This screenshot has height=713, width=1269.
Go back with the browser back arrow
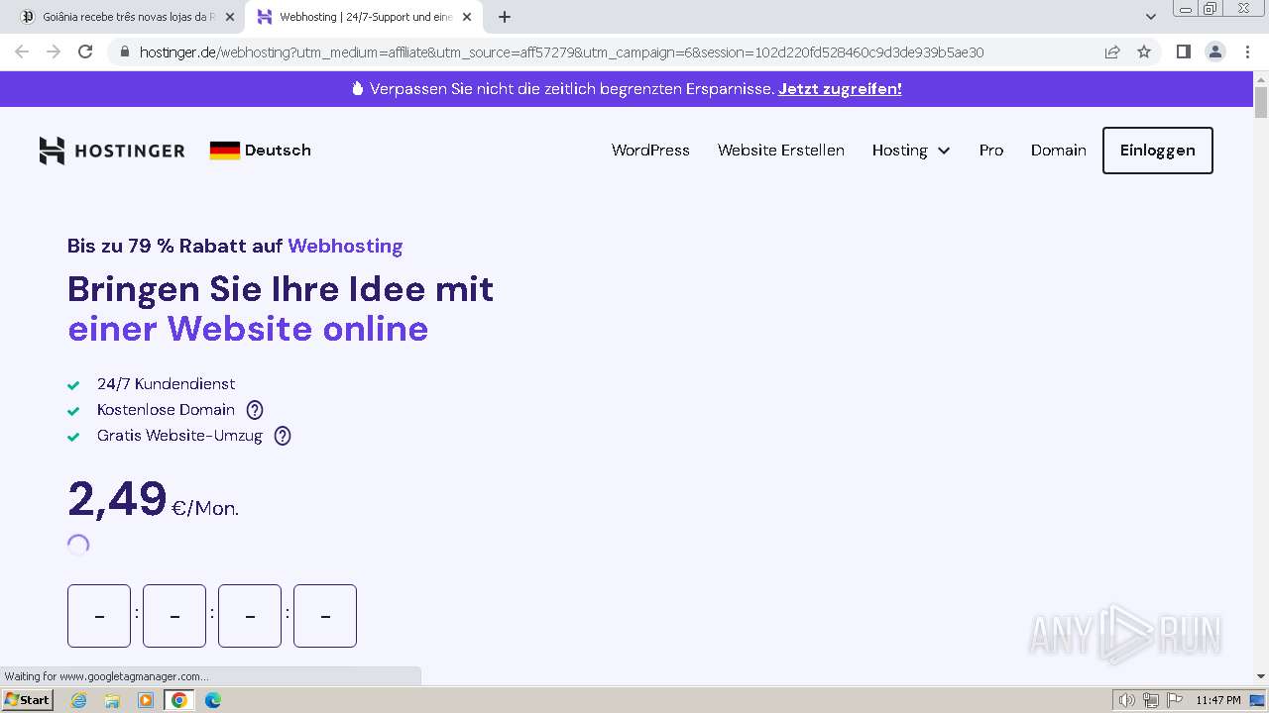(22, 51)
